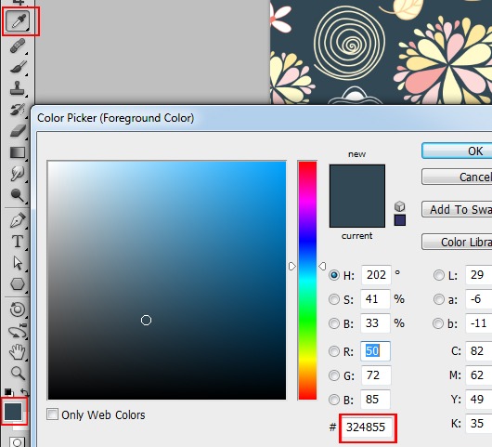The width and height of the screenshot is (492, 447).
Task: Select the Horizontal Type tool
Action: click(18, 242)
